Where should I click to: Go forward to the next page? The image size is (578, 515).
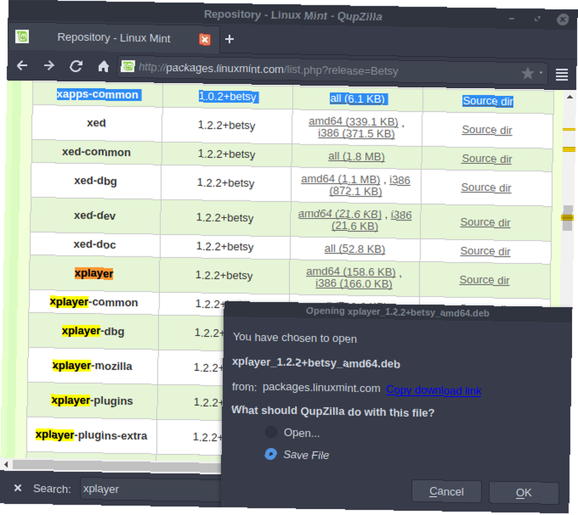pos(49,65)
